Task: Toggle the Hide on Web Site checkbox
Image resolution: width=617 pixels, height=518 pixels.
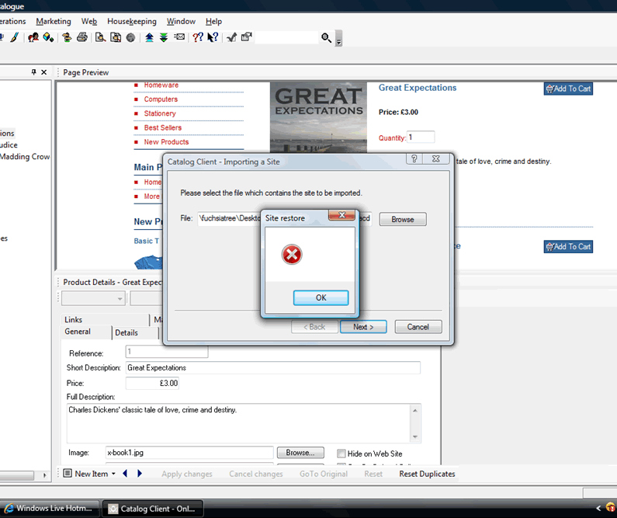Action: pyautogui.click(x=341, y=454)
